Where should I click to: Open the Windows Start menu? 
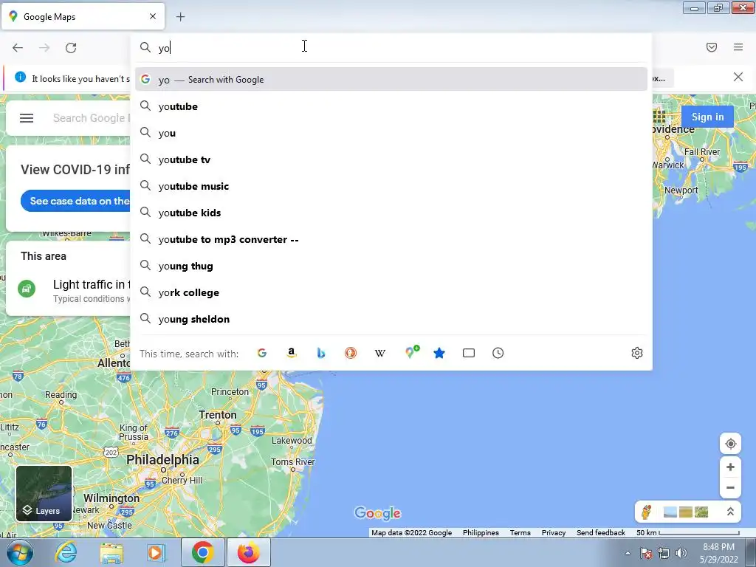(19, 552)
